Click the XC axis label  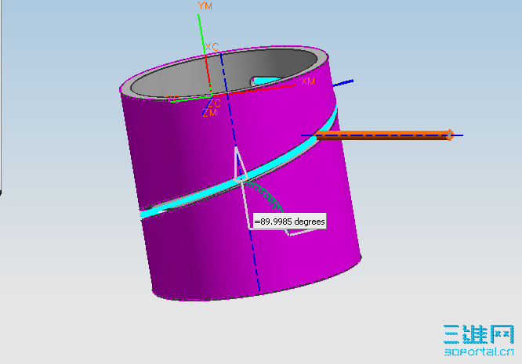[x=212, y=47]
